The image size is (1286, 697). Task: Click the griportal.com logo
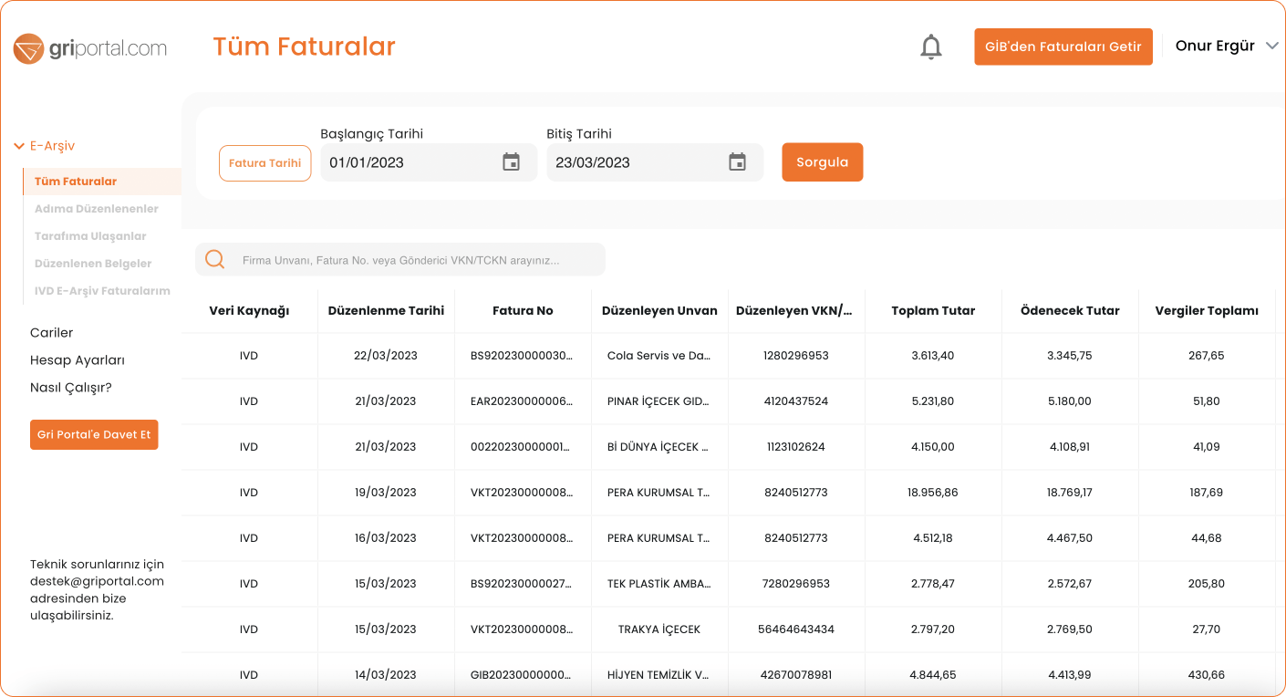(x=90, y=48)
